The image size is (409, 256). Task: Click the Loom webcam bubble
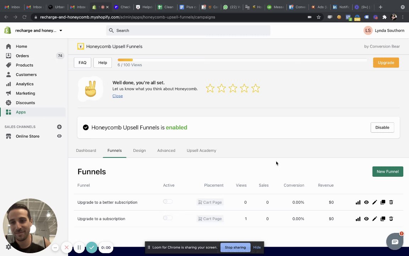[x=30, y=226]
